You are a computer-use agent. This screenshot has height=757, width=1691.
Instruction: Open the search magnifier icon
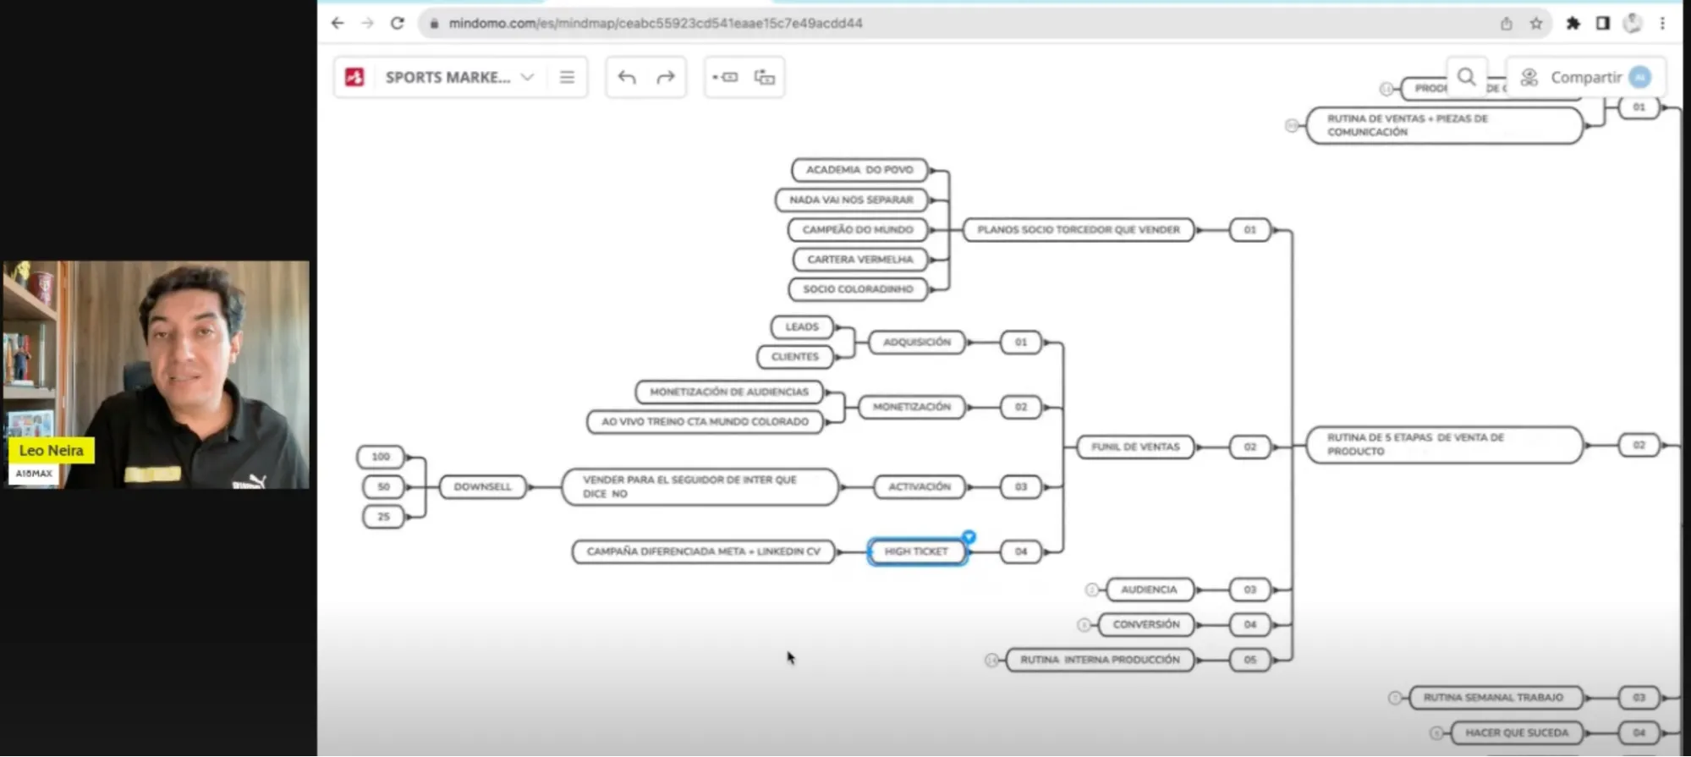[1466, 77]
